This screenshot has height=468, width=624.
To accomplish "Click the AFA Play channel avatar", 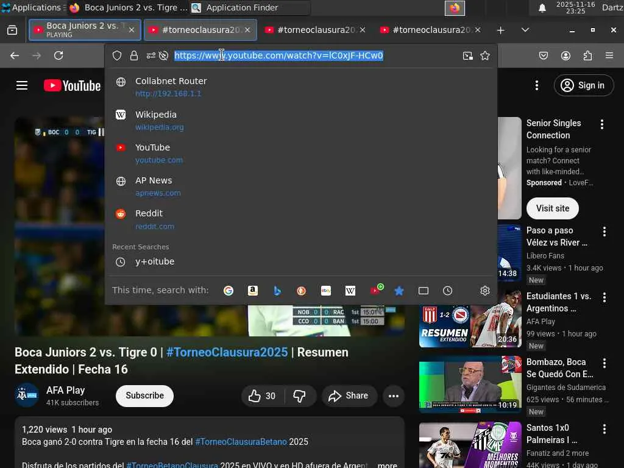I will (x=27, y=395).
